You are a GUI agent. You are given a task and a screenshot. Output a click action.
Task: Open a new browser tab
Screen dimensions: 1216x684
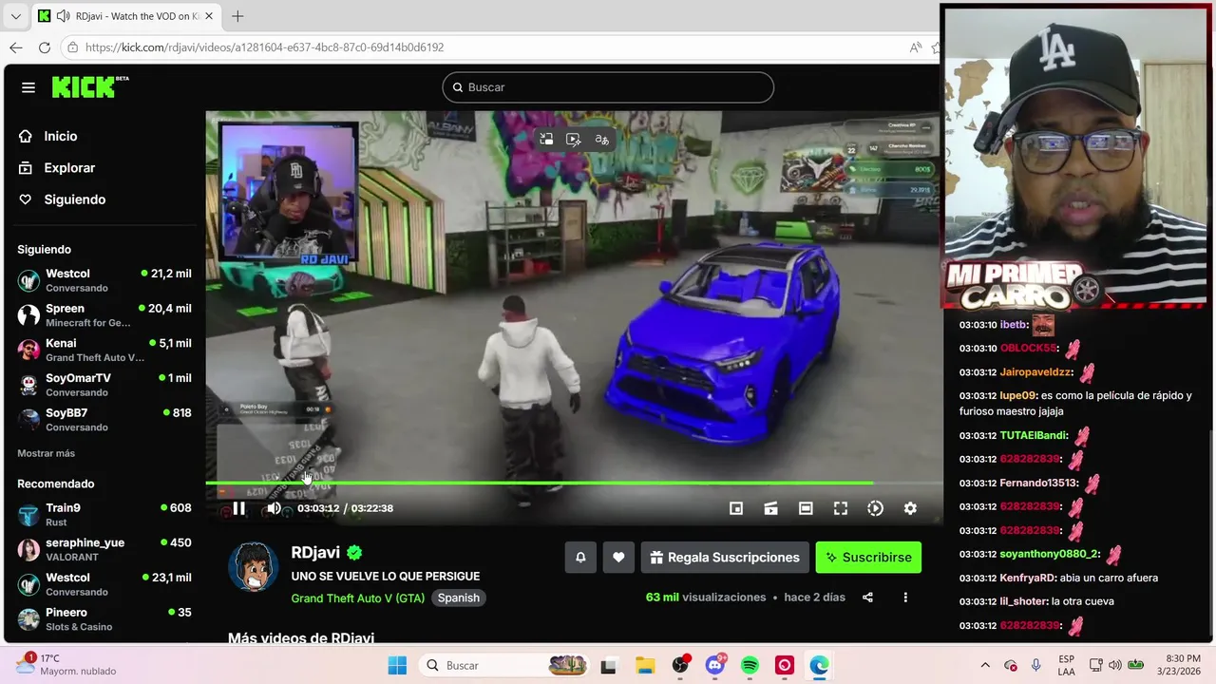(237, 16)
